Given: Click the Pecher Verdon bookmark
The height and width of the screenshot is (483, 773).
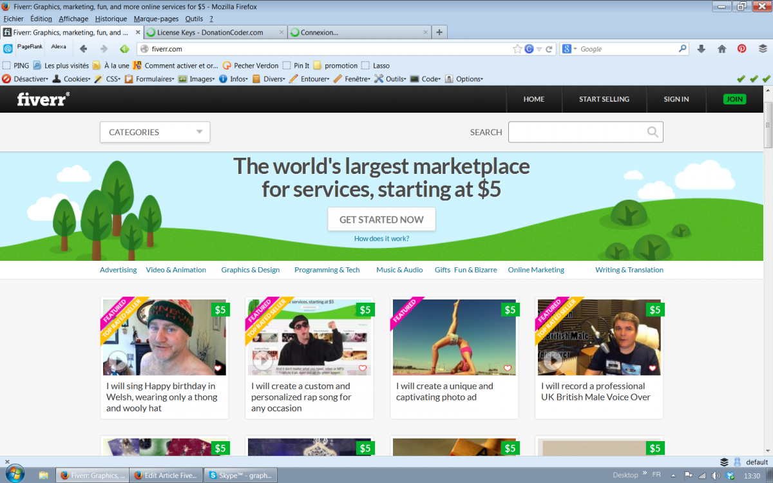Looking at the screenshot, I should [x=251, y=66].
